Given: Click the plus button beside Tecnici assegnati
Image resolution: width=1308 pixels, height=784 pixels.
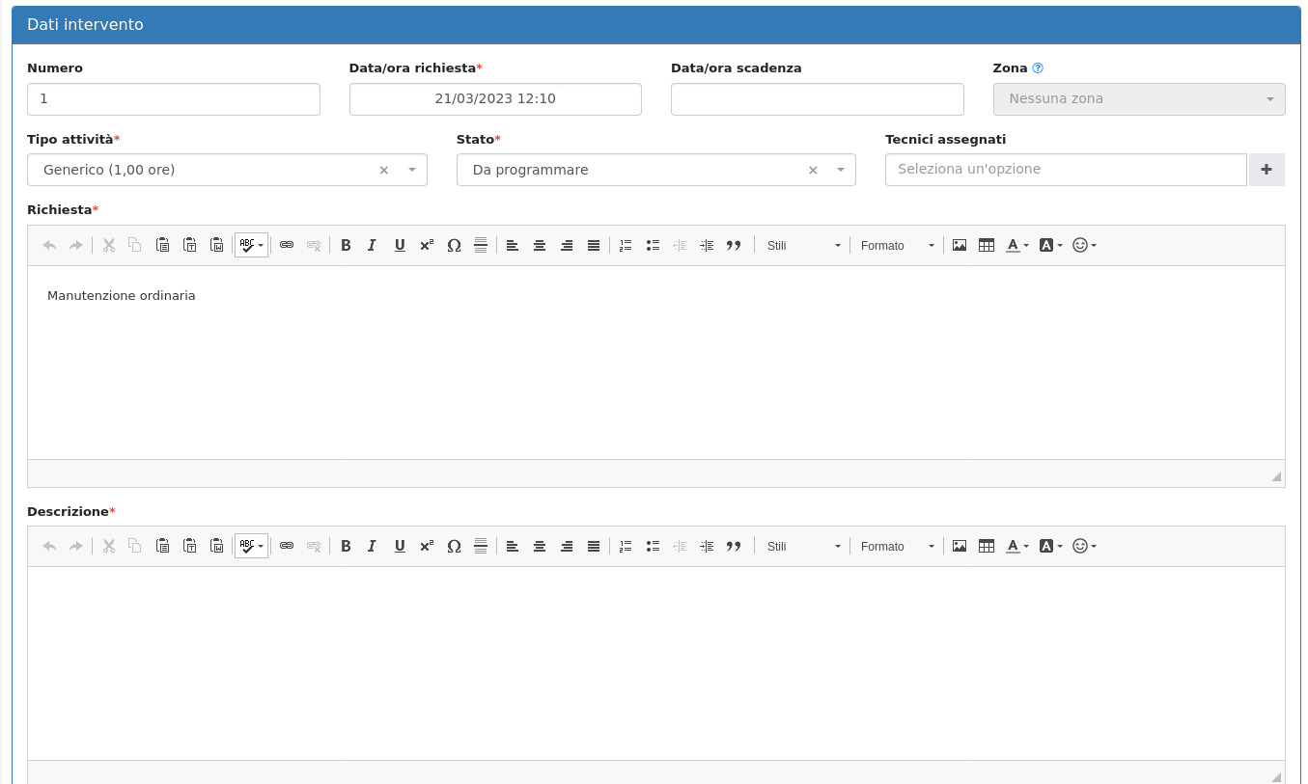Looking at the screenshot, I should [1266, 170].
